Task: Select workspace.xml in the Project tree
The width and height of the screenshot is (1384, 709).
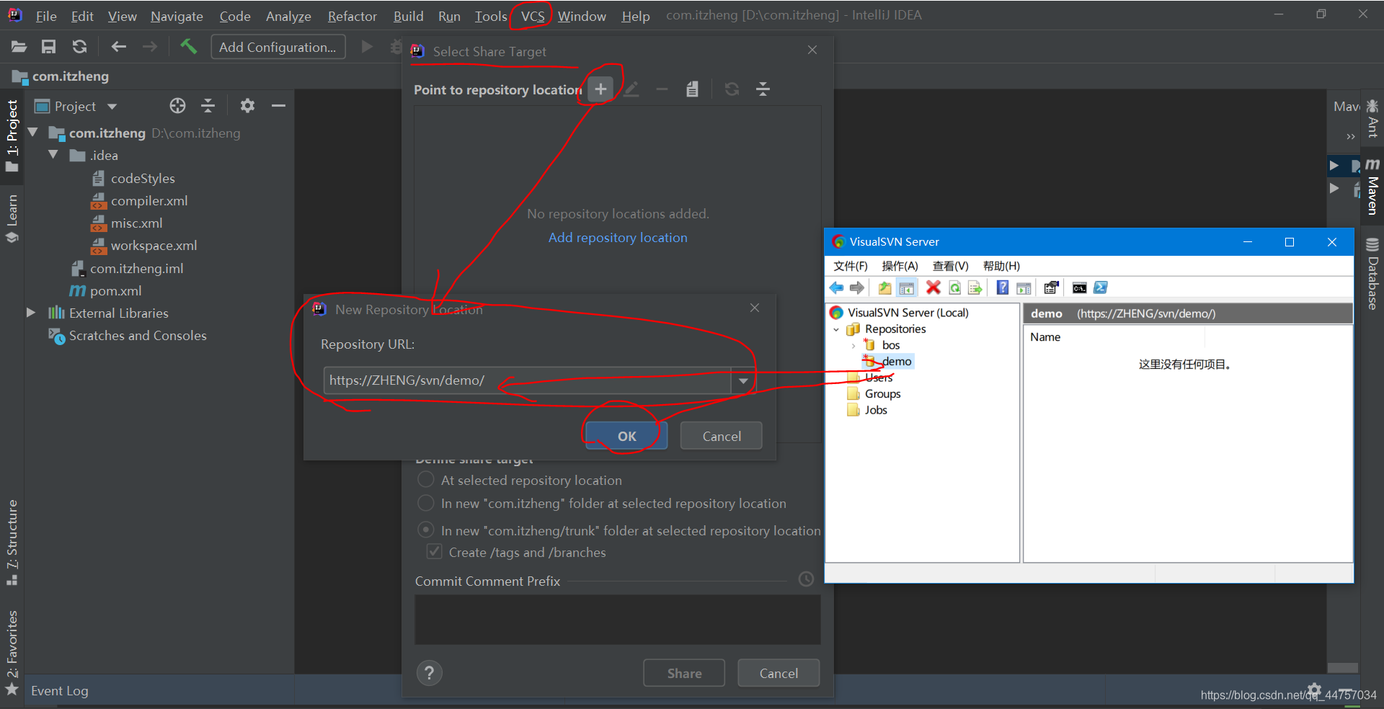Action: pyautogui.click(x=154, y=246)
